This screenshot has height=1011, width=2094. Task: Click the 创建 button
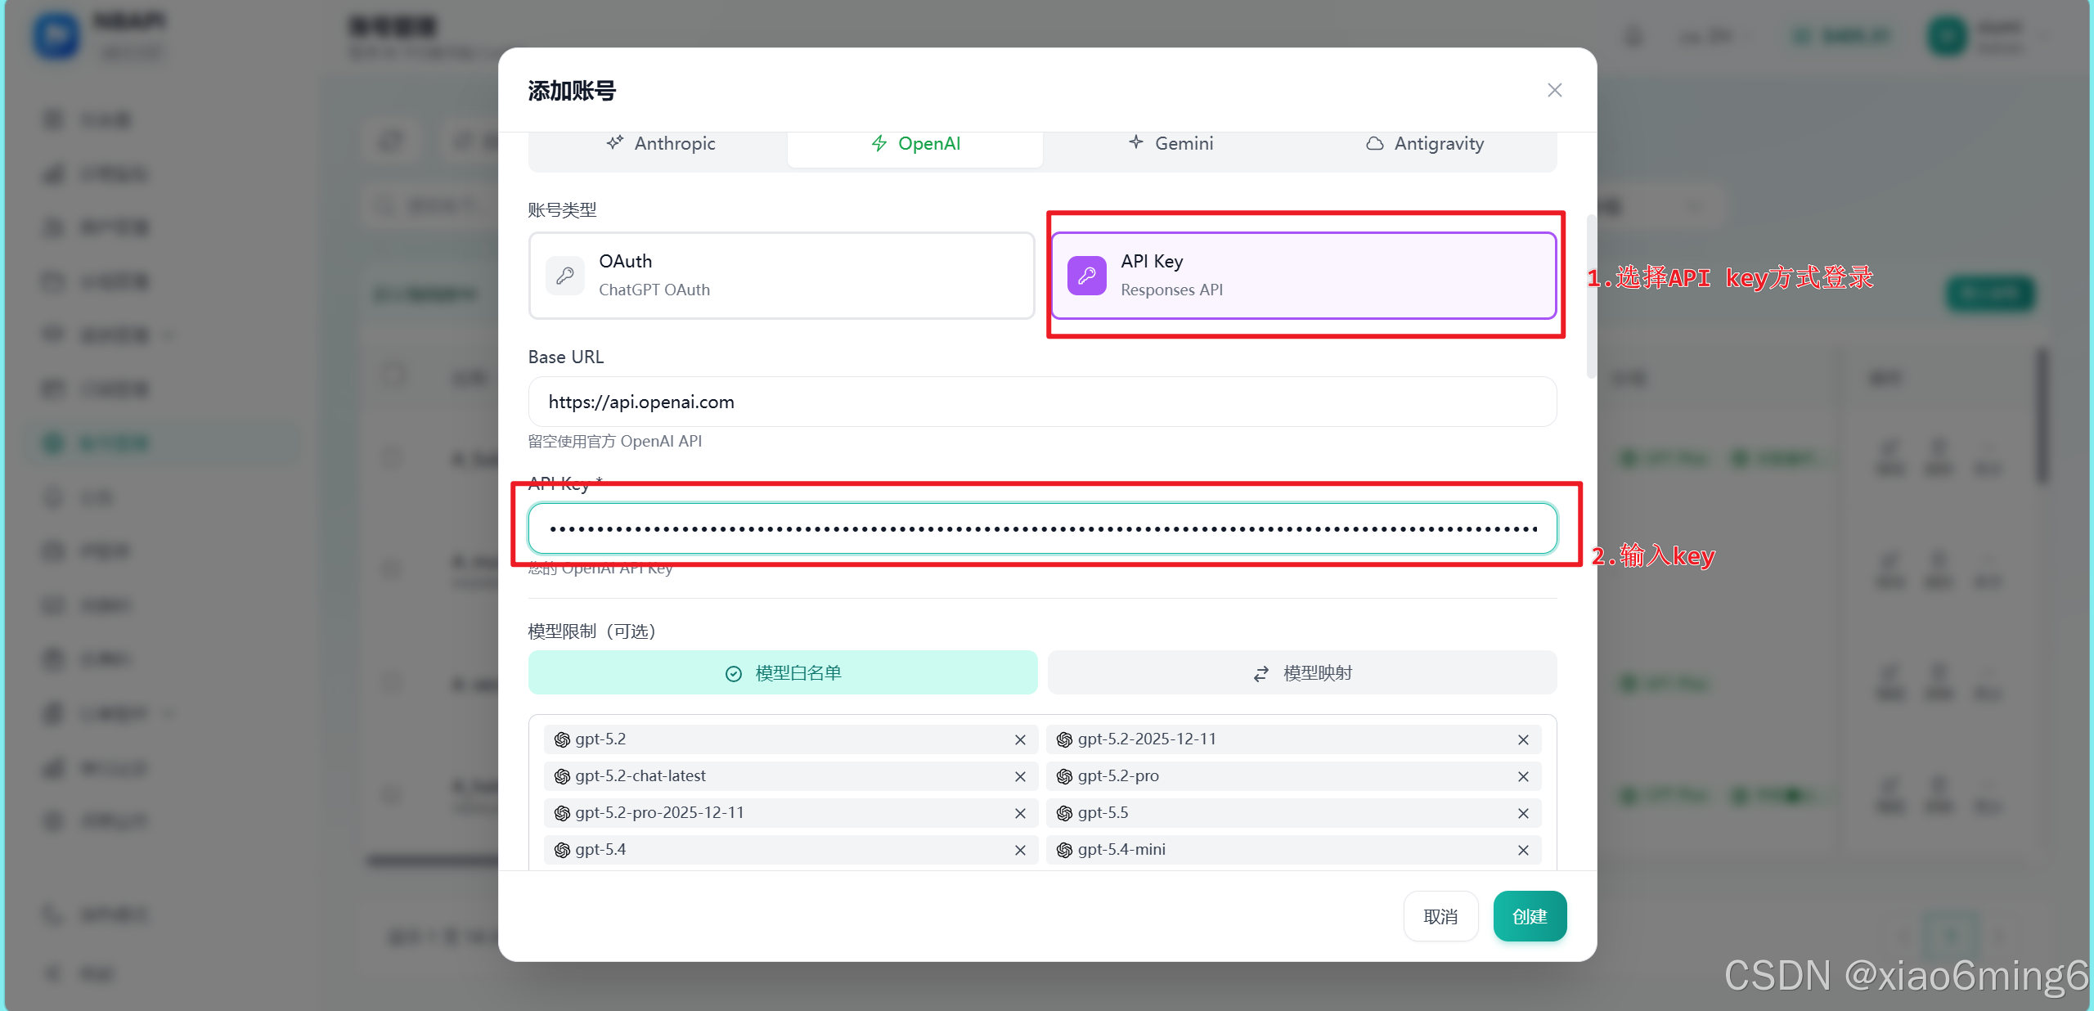[x=1530, y=917]
